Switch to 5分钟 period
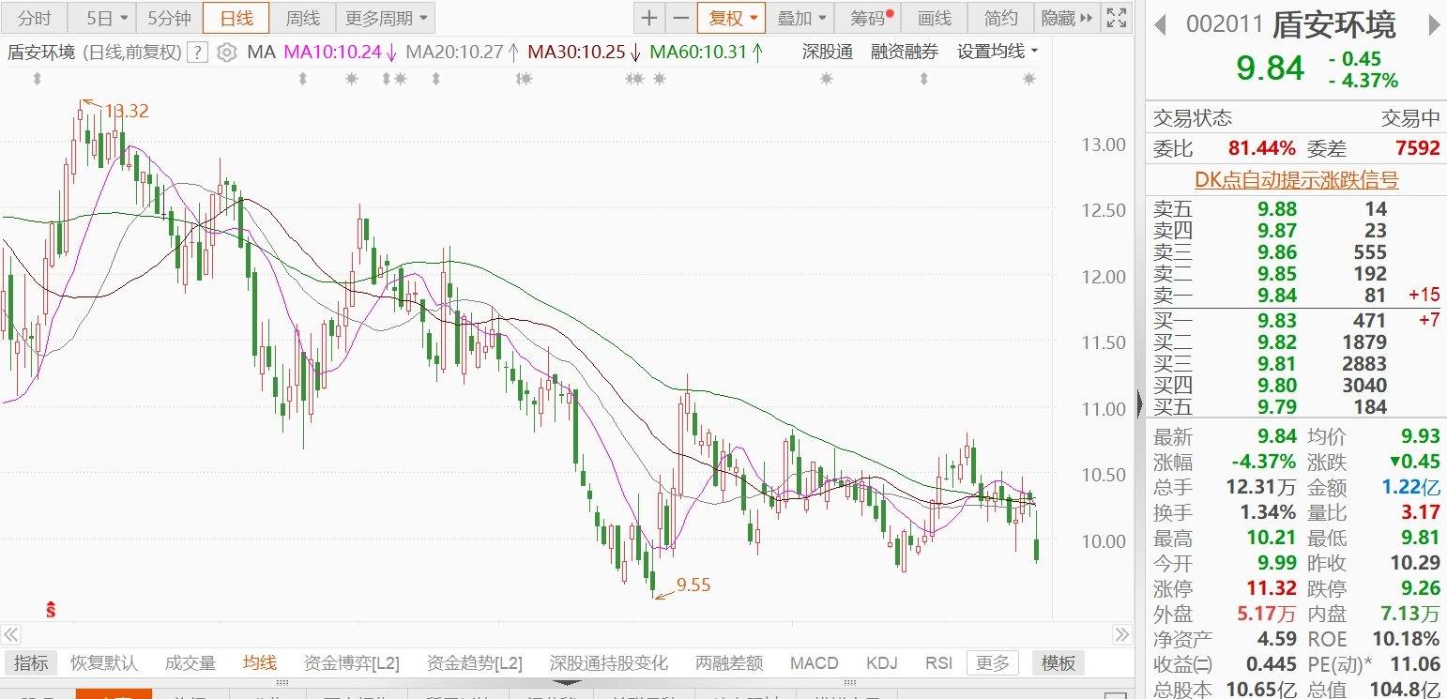The image size is (1447, 699). point(169,18)
